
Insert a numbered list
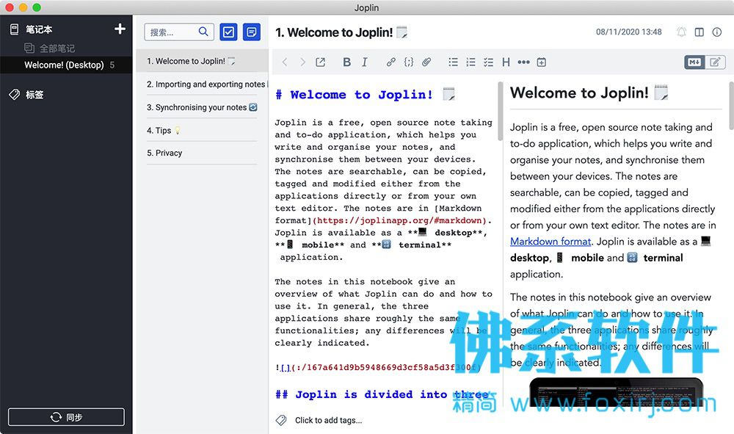(471, 62)
